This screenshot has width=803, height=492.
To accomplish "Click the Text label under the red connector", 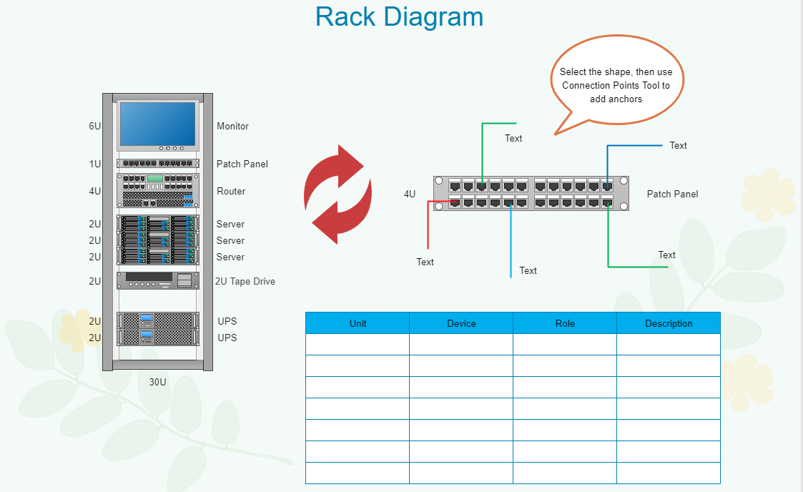I will tap(425, 262).
